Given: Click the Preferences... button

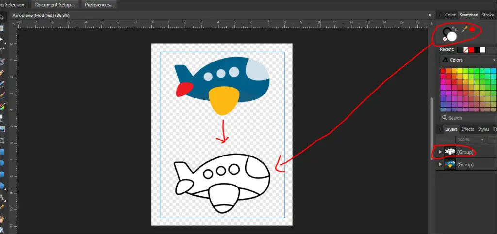Looking at the screenshot, I should (99, 5).
